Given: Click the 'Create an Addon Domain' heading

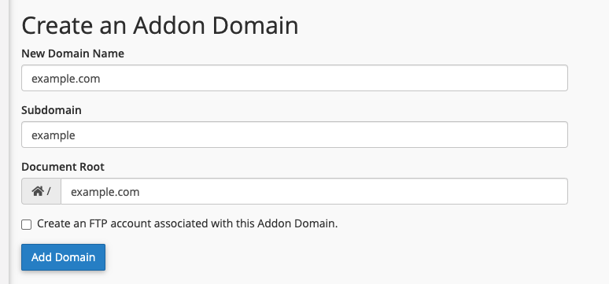Looking at the screenshot, I should (160, 26).
